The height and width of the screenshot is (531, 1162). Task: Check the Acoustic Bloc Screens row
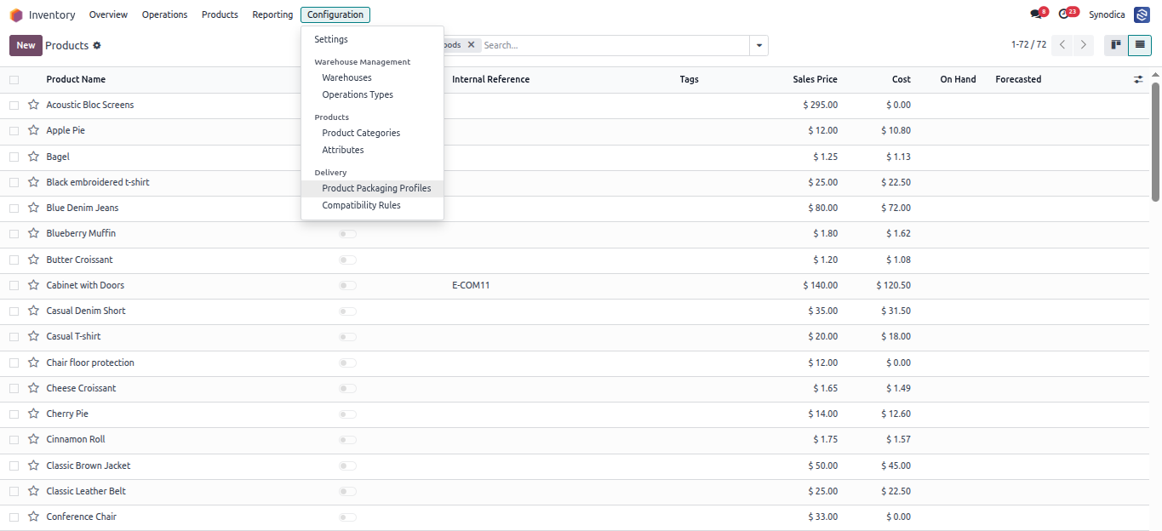14,106
